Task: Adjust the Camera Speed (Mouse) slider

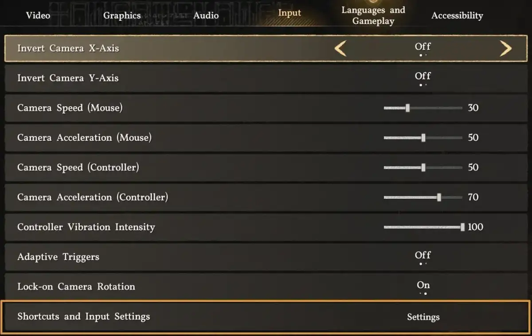Action: [407, 108]
